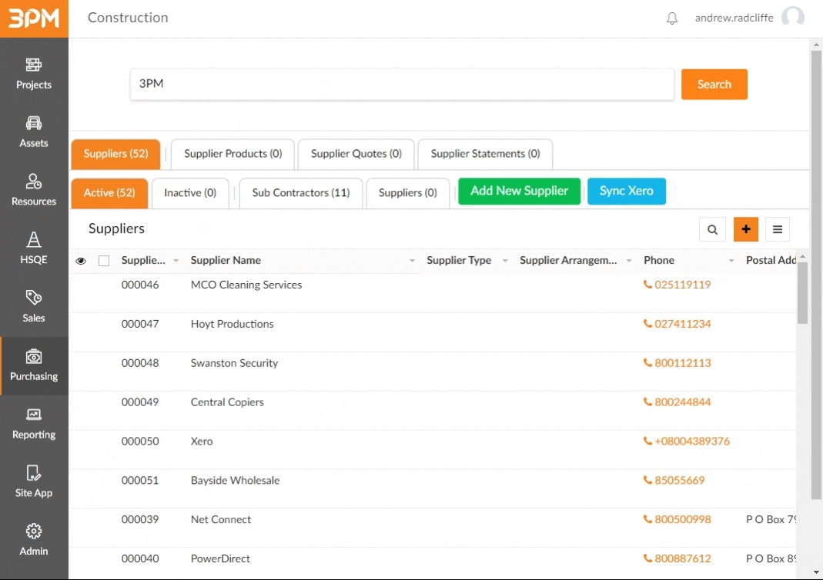This screenshot has height=580, width=823.
Task: Select the Sub Contractors (11) tab
Action: point(300,193)
